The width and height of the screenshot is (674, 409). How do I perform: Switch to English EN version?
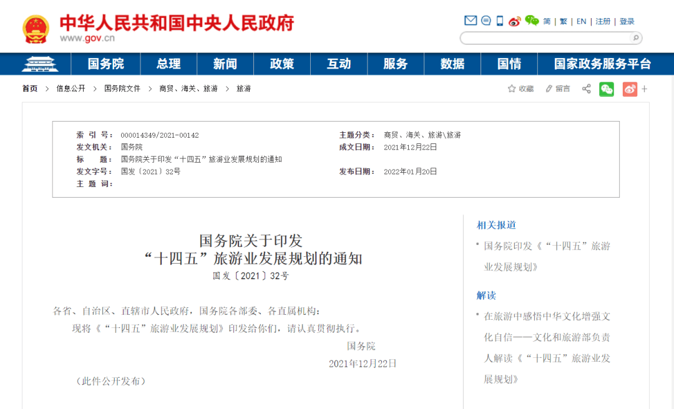tap(581, 21)
